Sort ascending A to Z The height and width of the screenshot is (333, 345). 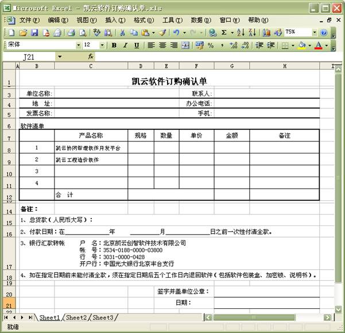241,33
